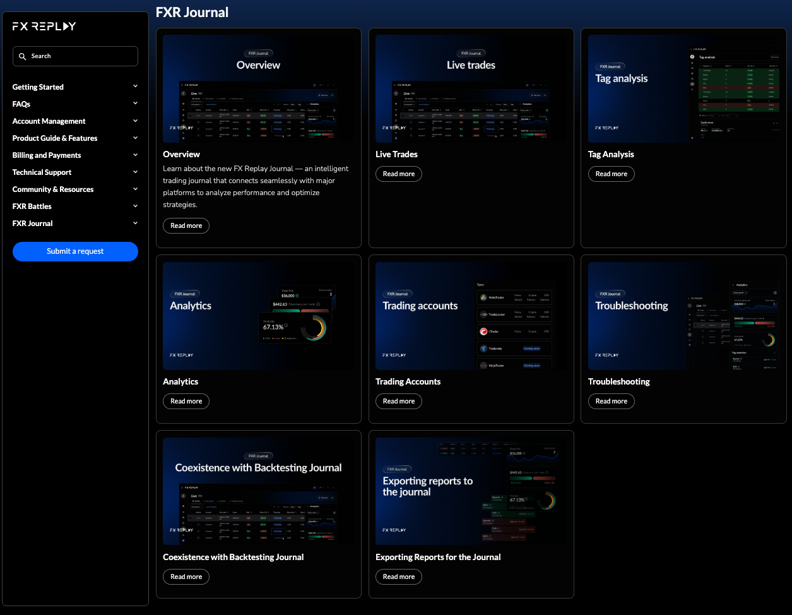This screenshot has width=792, height=615.
Task: Click the Exporting Reports for the Journal title
Action: (438, 557)
